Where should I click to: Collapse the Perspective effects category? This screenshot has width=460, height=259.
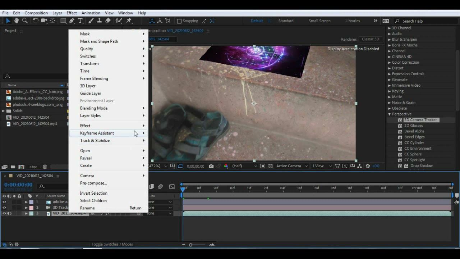(389, 114)
